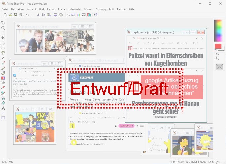226x164 pixels.
Task: Click the Cut scissors icon
Action: coord(38,15)
